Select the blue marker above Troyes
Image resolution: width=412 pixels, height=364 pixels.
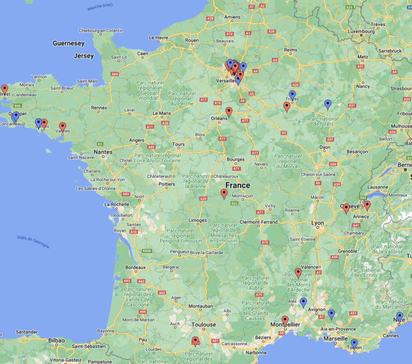(293, 95)
